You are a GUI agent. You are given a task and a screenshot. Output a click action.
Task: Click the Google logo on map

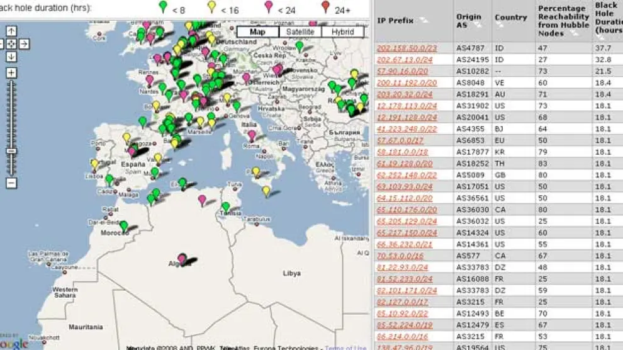click(x=14, y=343)
